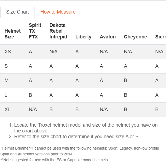Select the Liberty column header
The width and height of the screenshot is (166, 167).
(83, 37)
